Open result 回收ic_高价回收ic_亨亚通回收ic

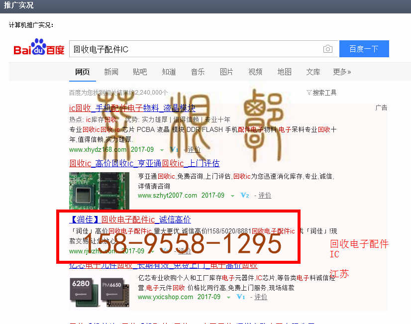coord(144,163)
